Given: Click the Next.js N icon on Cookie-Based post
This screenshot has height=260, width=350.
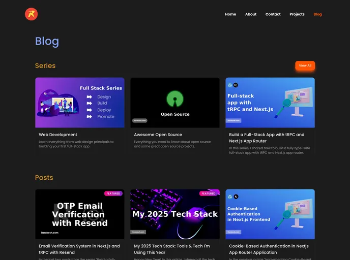Looking at the screenshot, I should click(236, 197).
